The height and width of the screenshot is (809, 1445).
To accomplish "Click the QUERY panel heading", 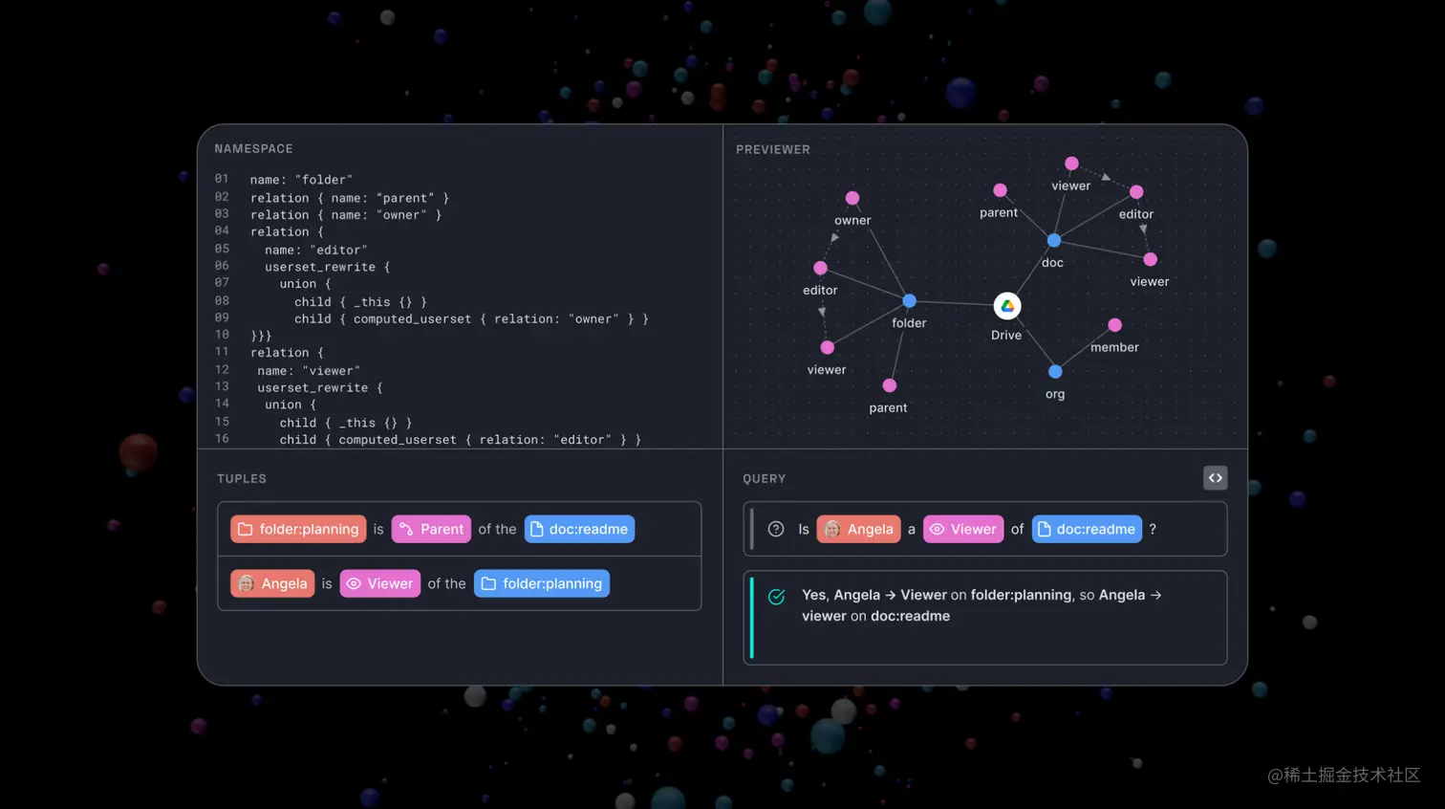I will (765, 479).
